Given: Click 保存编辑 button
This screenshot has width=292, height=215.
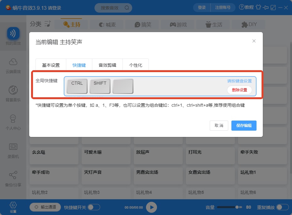Looking at the screenshot, I should coord(244,125).
